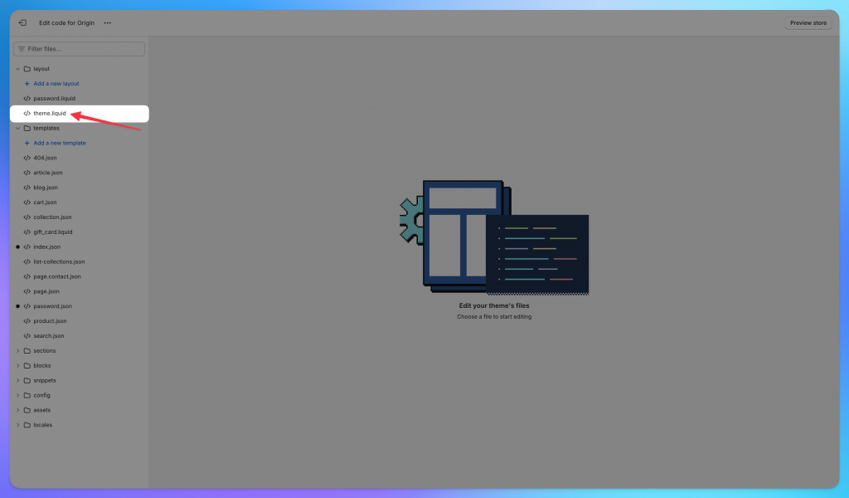Image resolution: width=849 pixels, height=498 pixels.
Task: Click the code icon beside gift_card.liquid
Action: click(26, 232)
